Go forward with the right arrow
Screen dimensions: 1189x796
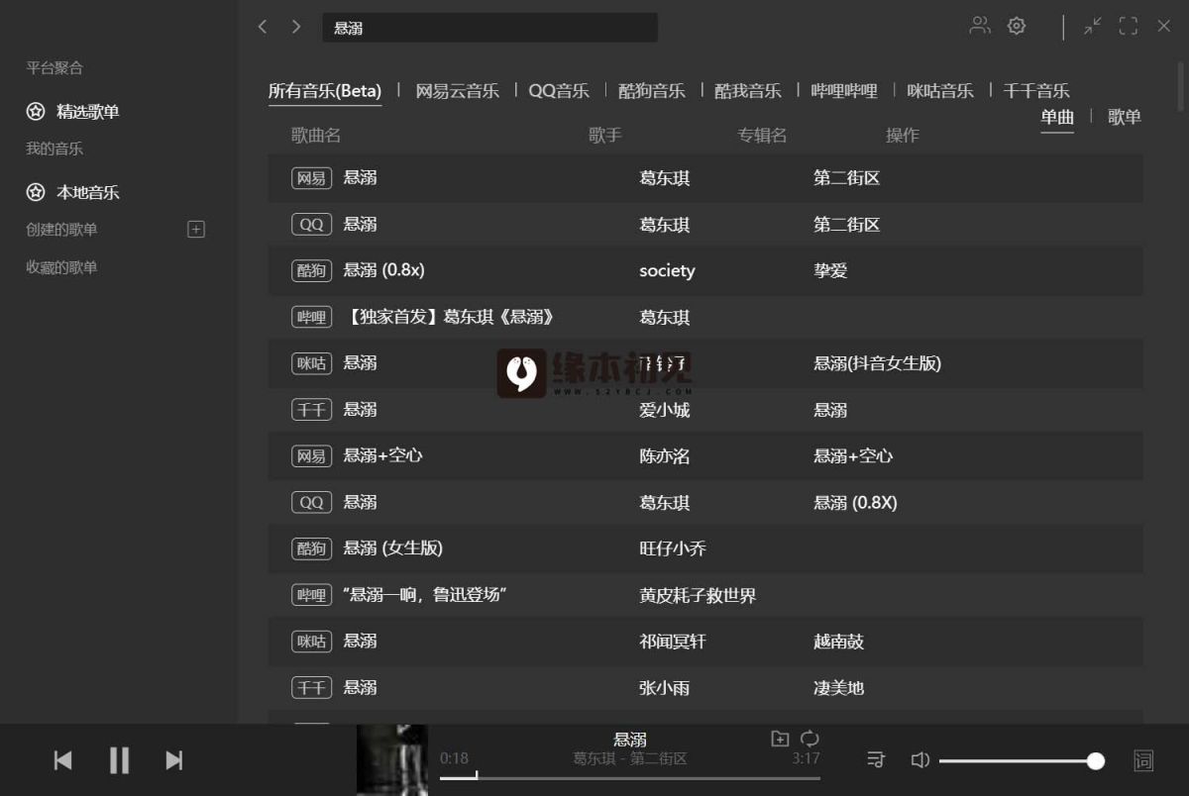296,27
